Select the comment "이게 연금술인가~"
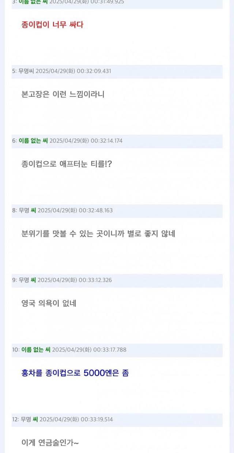This screenshot has height=453, width=234. tap(50, 443)
